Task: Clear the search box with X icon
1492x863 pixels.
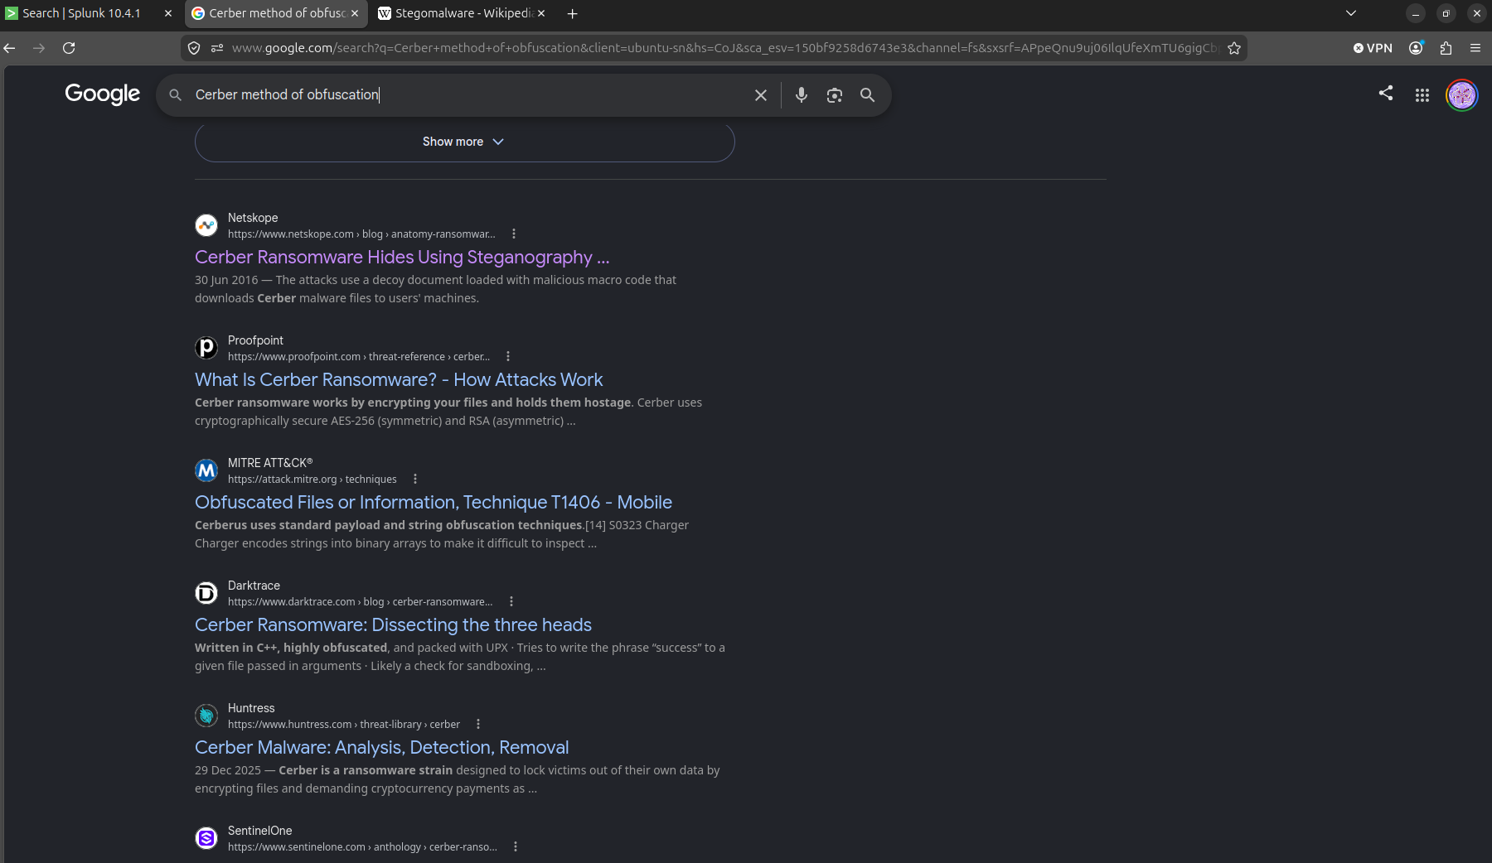Action: pyautogui.click(x=760, y=95)
